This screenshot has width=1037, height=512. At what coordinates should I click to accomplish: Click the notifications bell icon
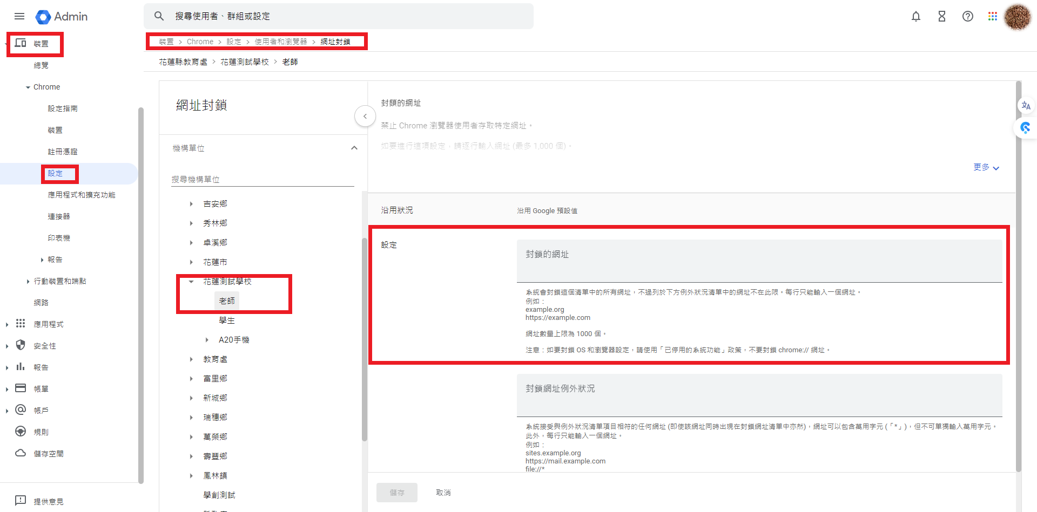pos(915,16)
